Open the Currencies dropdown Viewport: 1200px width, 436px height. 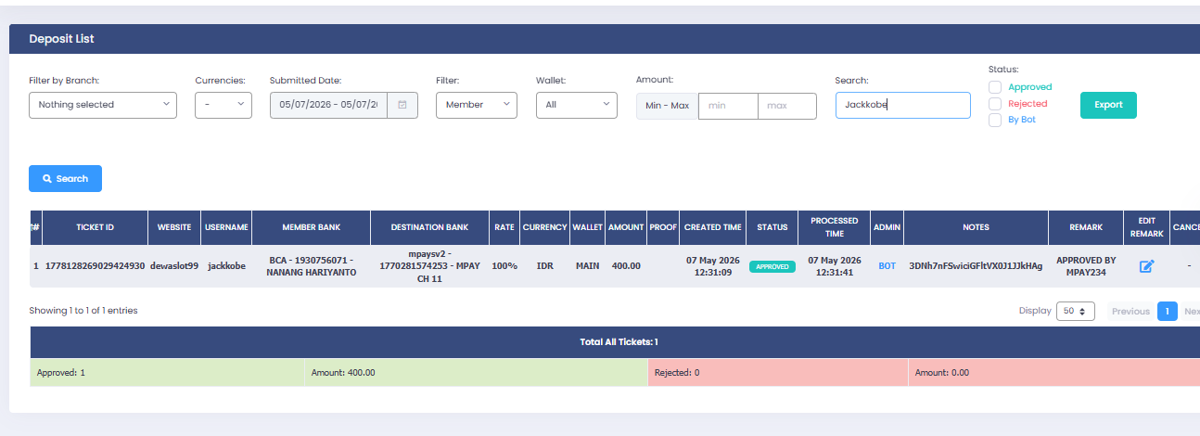pyautogui.click(x=223, y=105)
